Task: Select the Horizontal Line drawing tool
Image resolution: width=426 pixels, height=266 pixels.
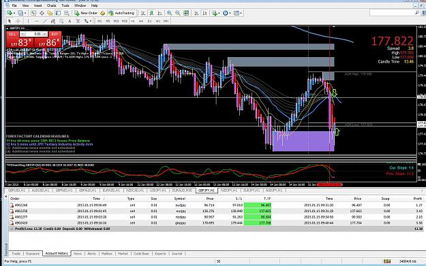Action: (37, 21)
